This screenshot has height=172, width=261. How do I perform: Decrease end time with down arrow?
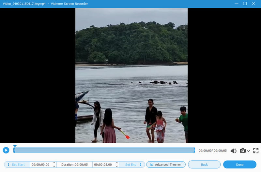tap(116, 166)
